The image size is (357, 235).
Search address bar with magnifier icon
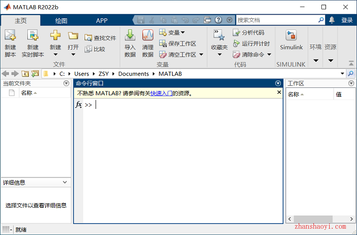(351, 74)
